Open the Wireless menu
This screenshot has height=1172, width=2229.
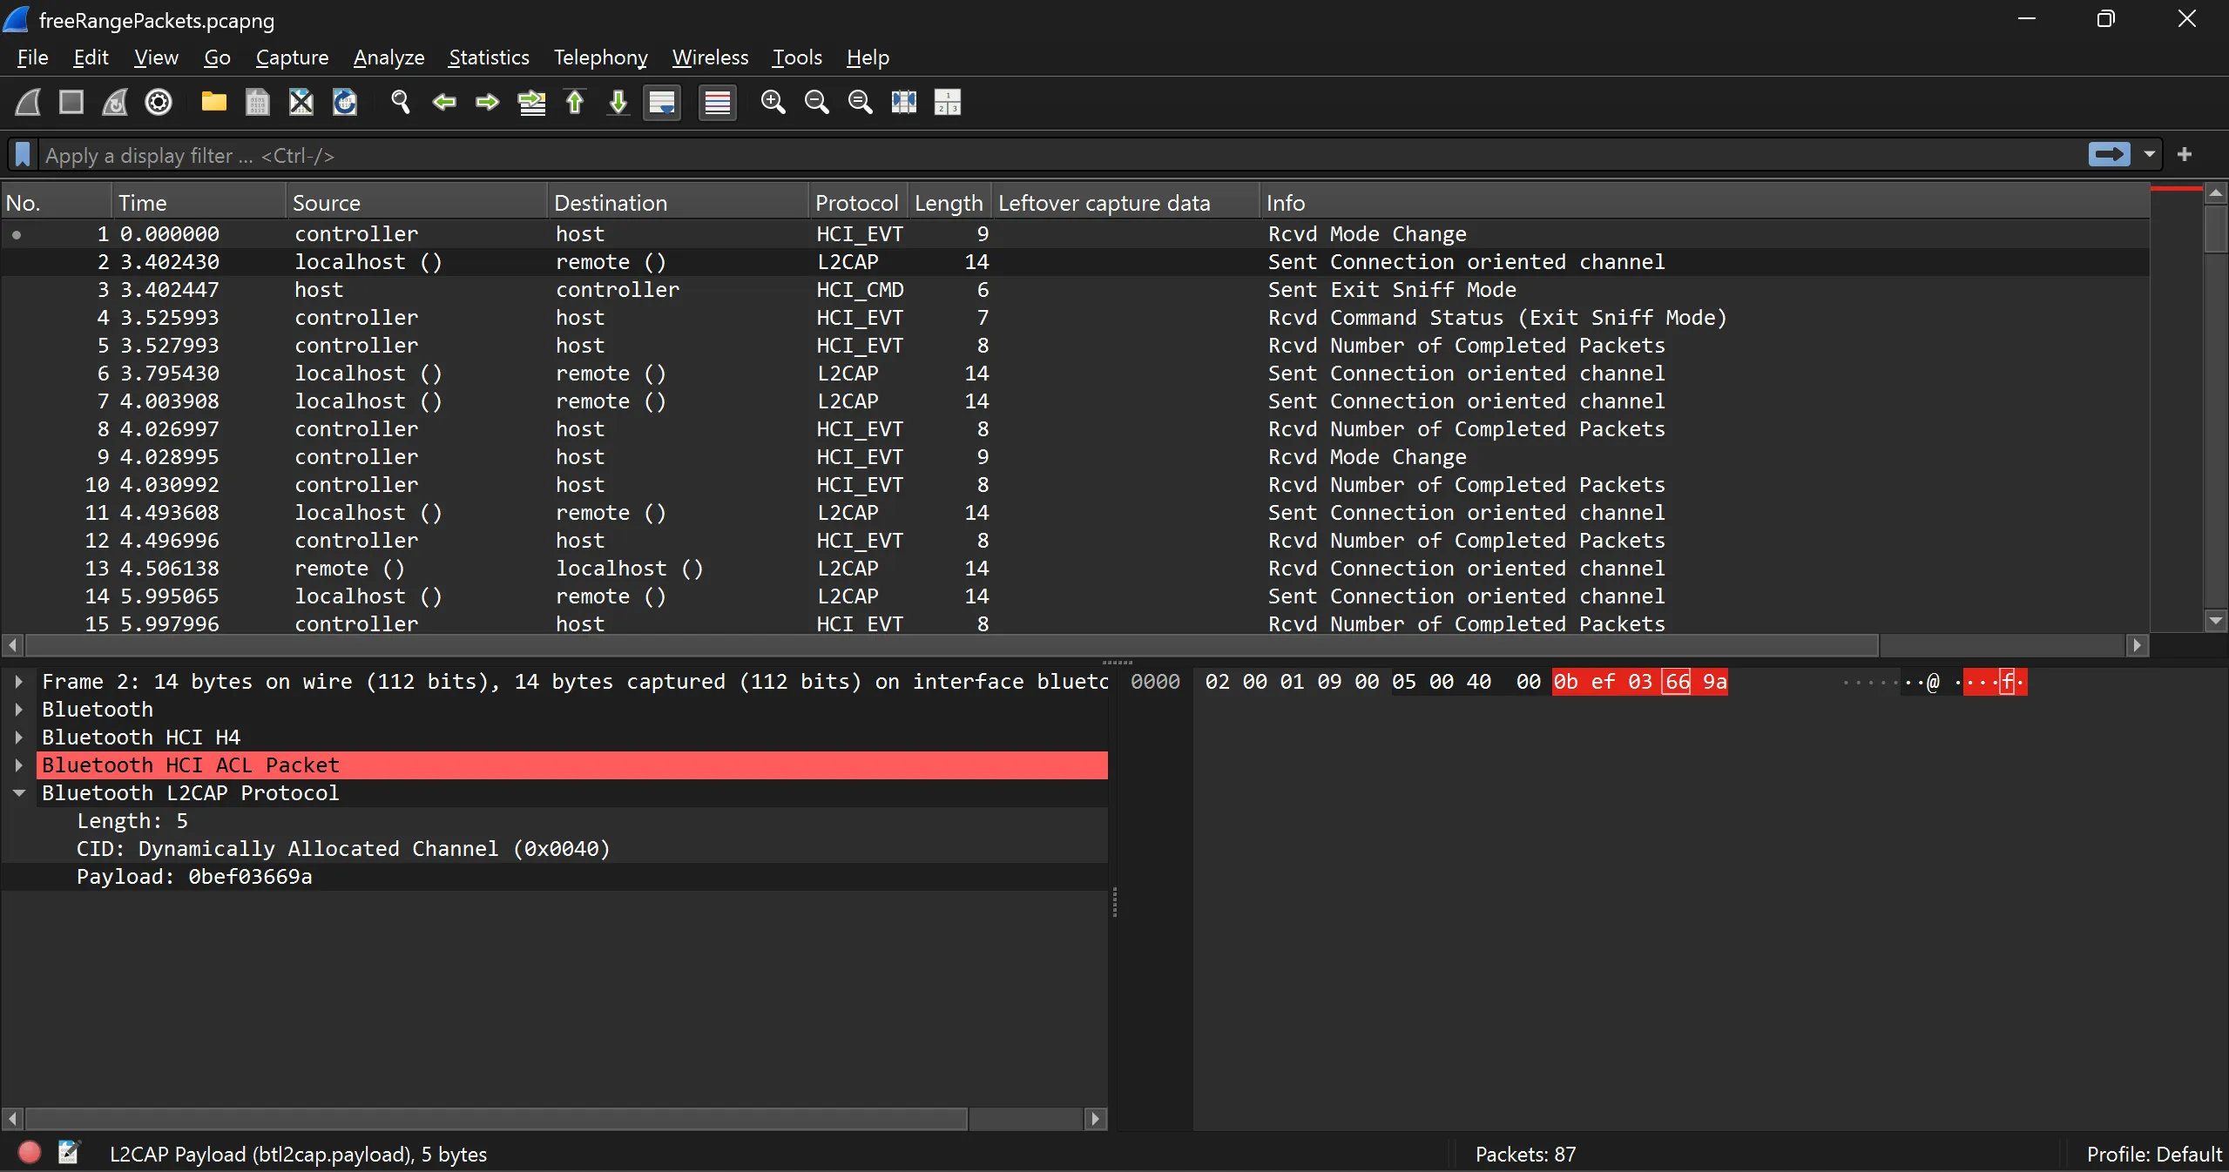click(x=710, y=57)
